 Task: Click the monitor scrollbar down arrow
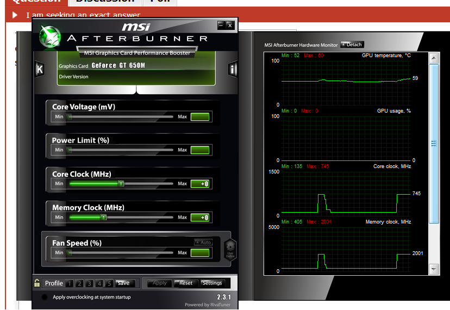pos(434,269)
